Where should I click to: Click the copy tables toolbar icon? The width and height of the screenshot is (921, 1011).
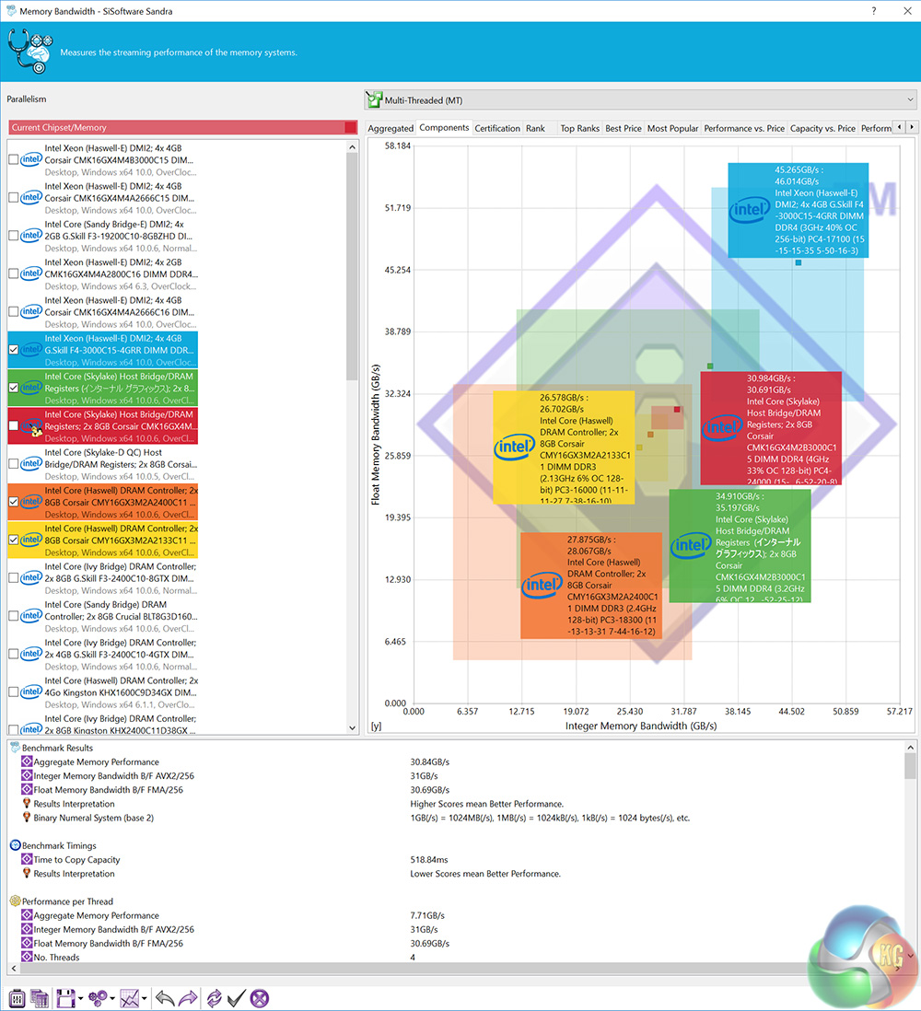point(40,999)
